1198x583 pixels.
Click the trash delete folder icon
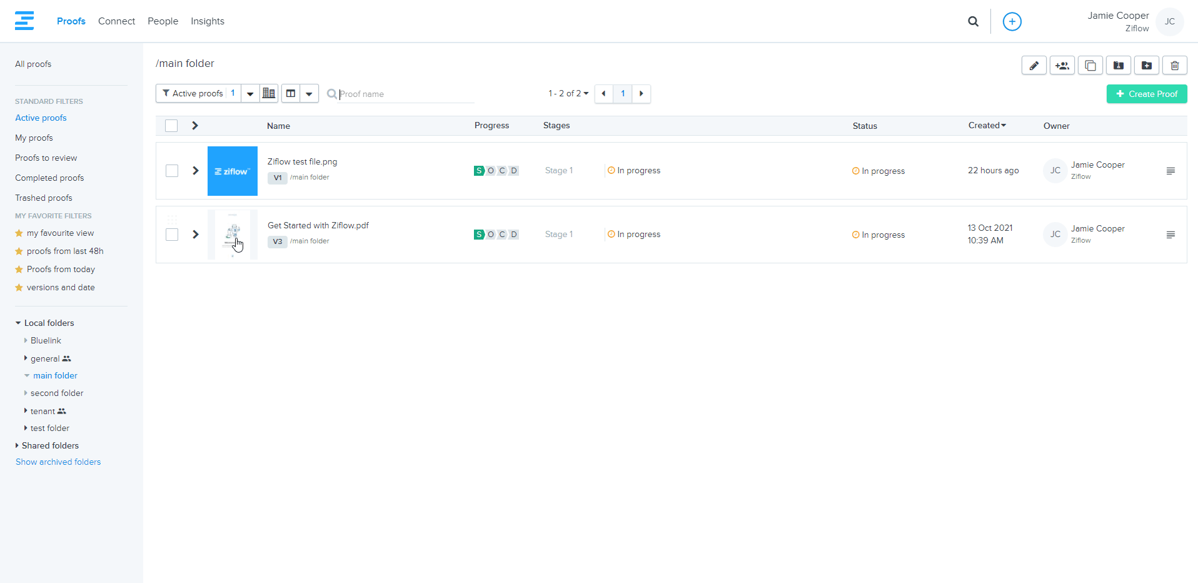(1174, 66)
